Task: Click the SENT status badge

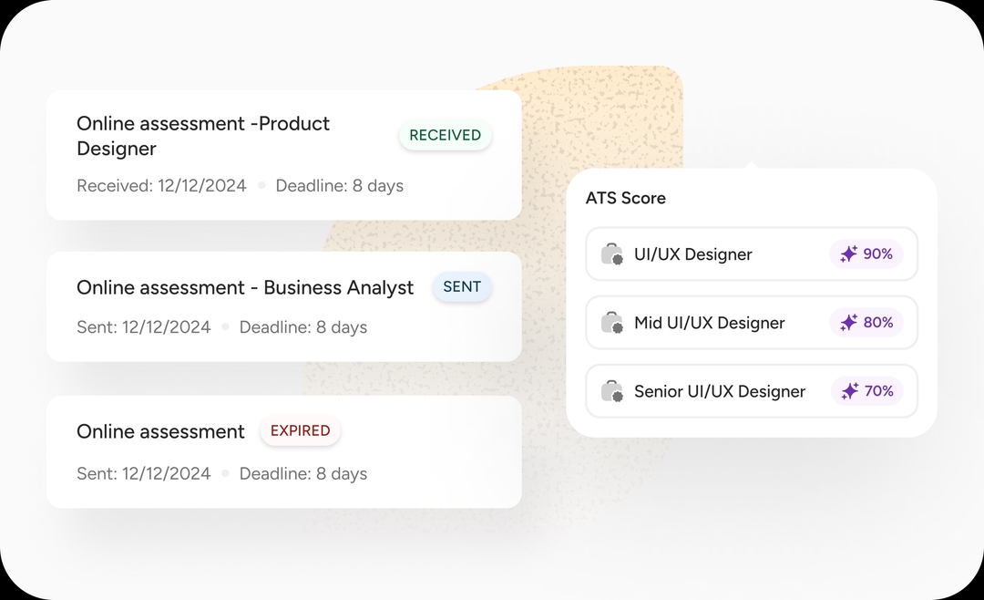Action: 462,287
